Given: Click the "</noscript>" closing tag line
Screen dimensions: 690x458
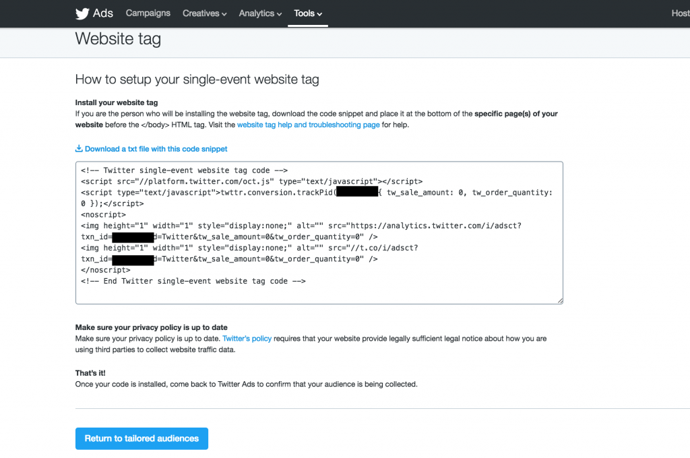Looking at the screenshot, I should pyautogui.click(x=106, y=270).
